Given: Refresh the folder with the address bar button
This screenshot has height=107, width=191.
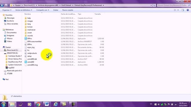Looking at the screenshot, I should click(x=154, y=5).
